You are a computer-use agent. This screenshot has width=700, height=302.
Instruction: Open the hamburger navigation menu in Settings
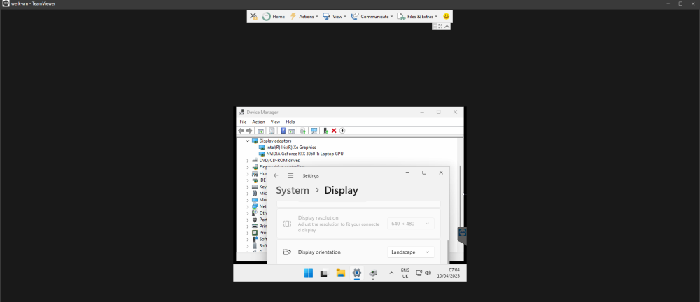(290, 175)
